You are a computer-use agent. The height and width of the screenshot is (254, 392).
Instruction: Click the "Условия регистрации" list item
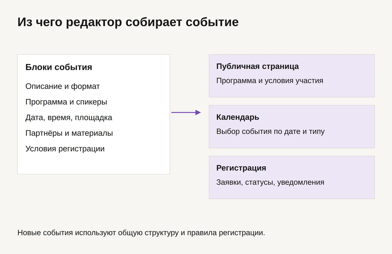[x=65, y=149]
